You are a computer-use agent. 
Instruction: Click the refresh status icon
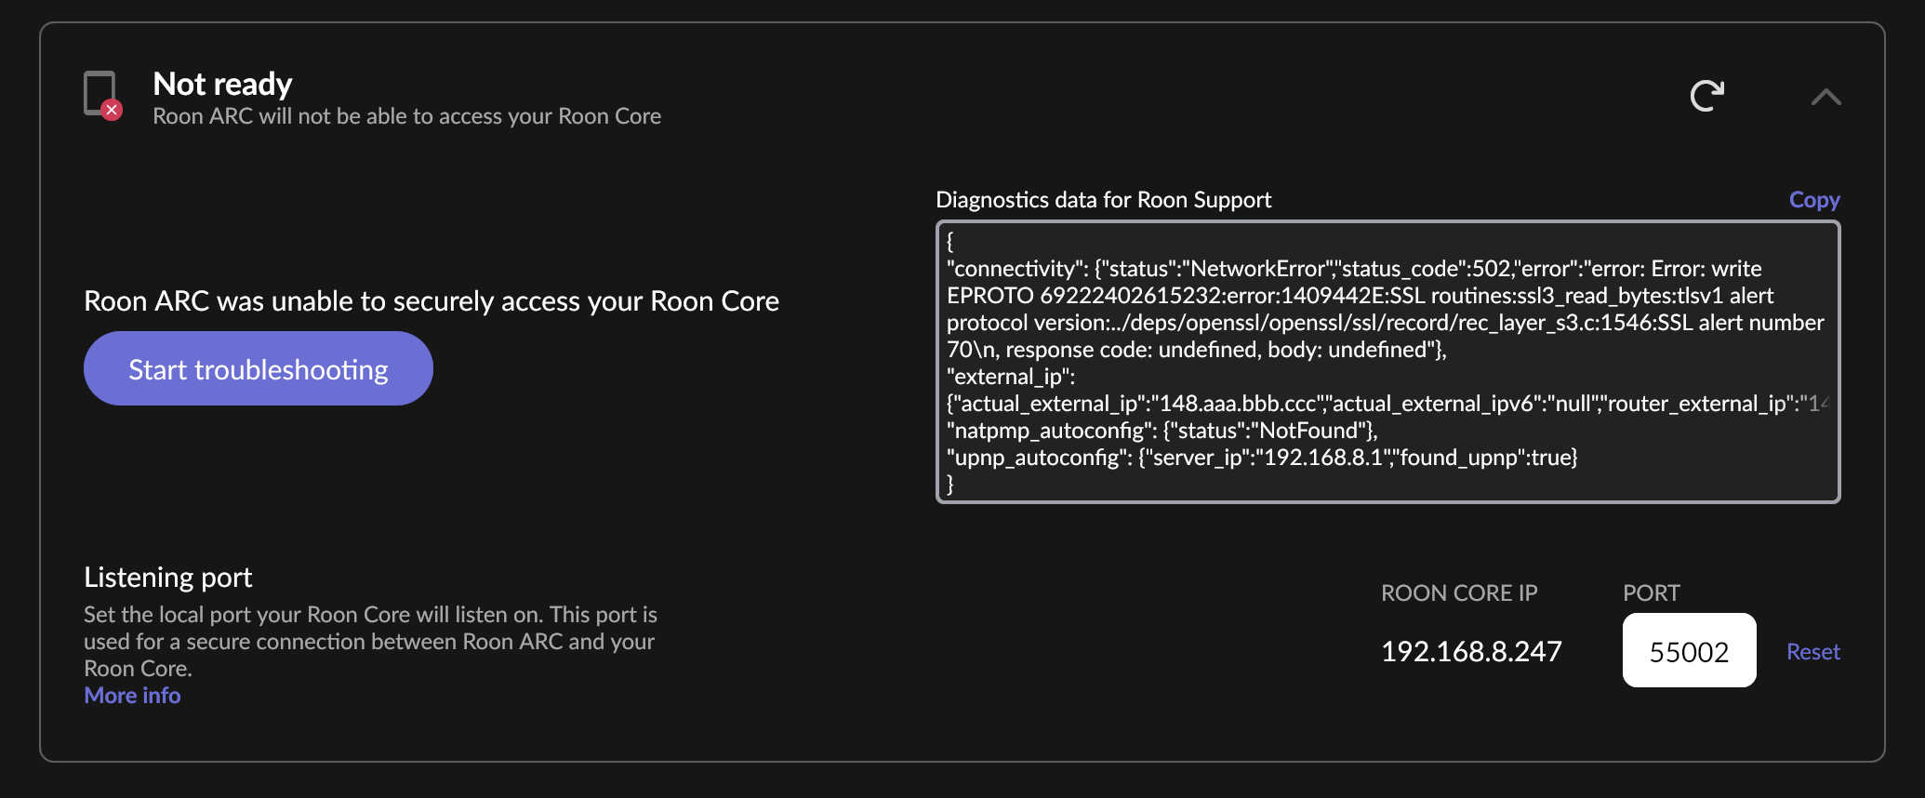pos(1707,95)
